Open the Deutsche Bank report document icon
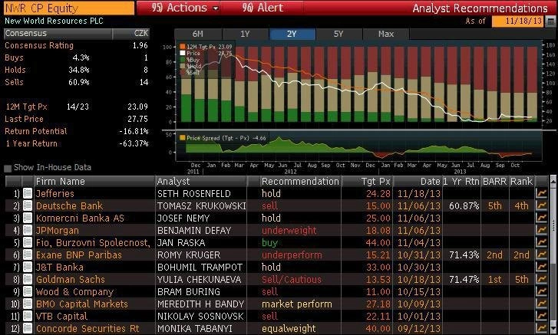558x335 pixels. tap(28, 205)
